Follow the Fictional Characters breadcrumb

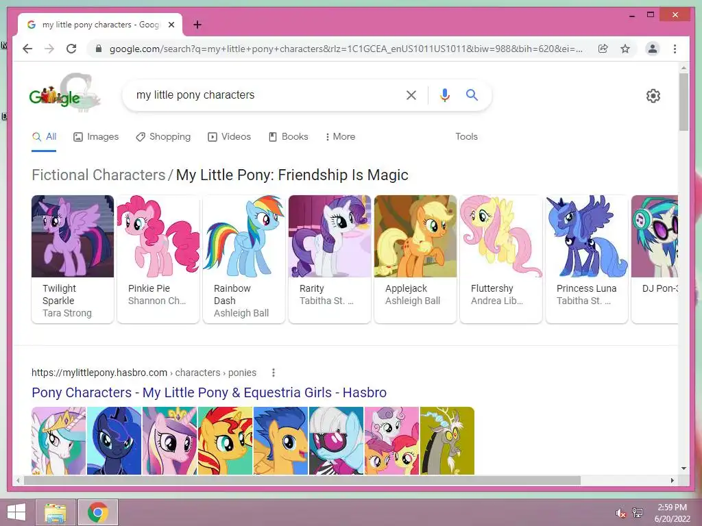(99, 175)
